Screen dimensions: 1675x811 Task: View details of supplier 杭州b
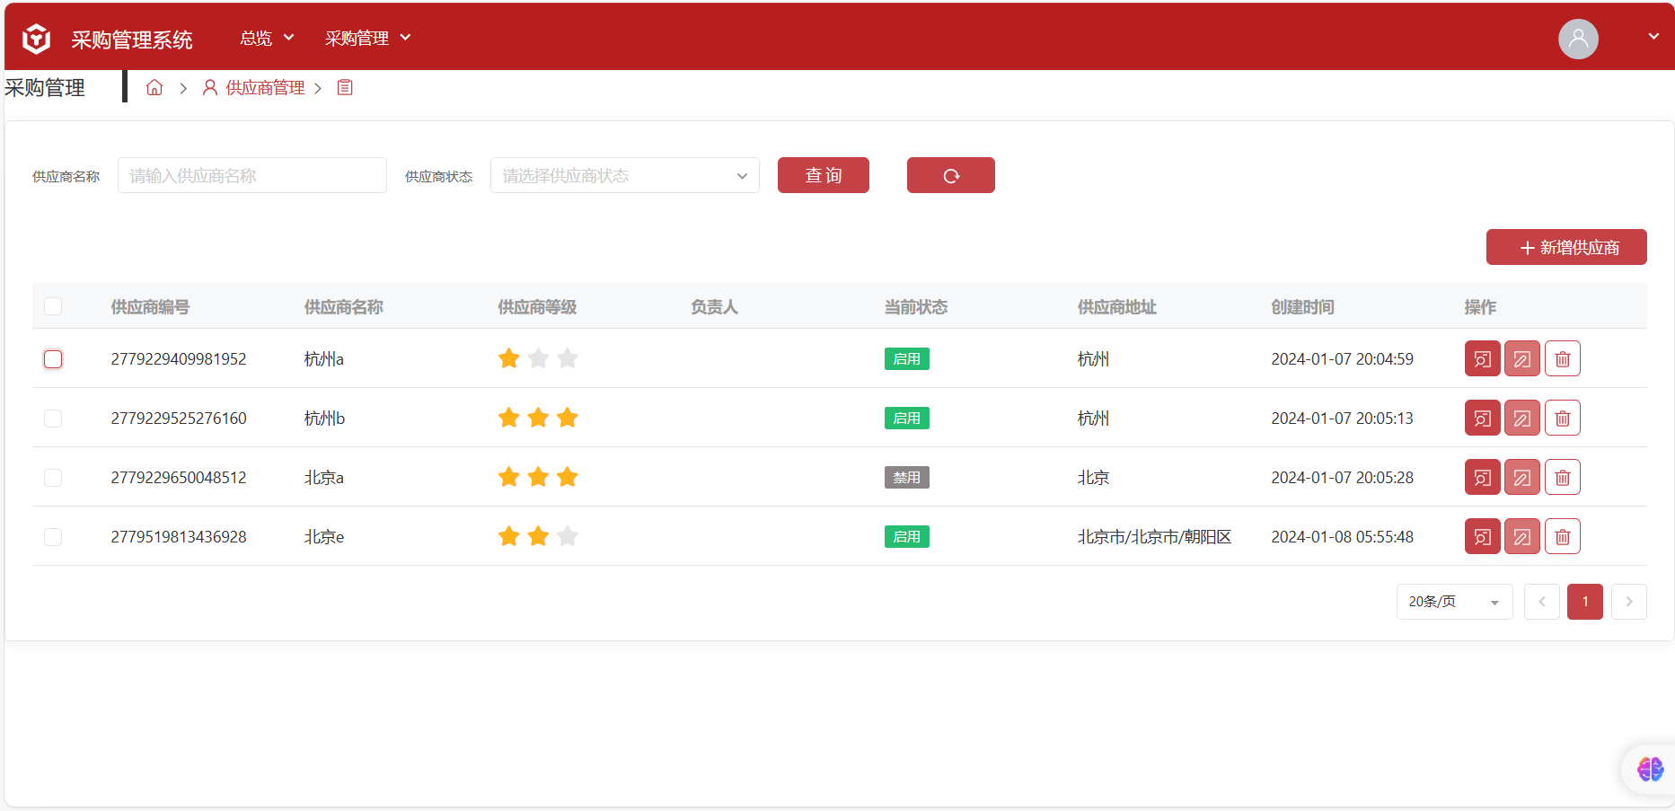1482,418
